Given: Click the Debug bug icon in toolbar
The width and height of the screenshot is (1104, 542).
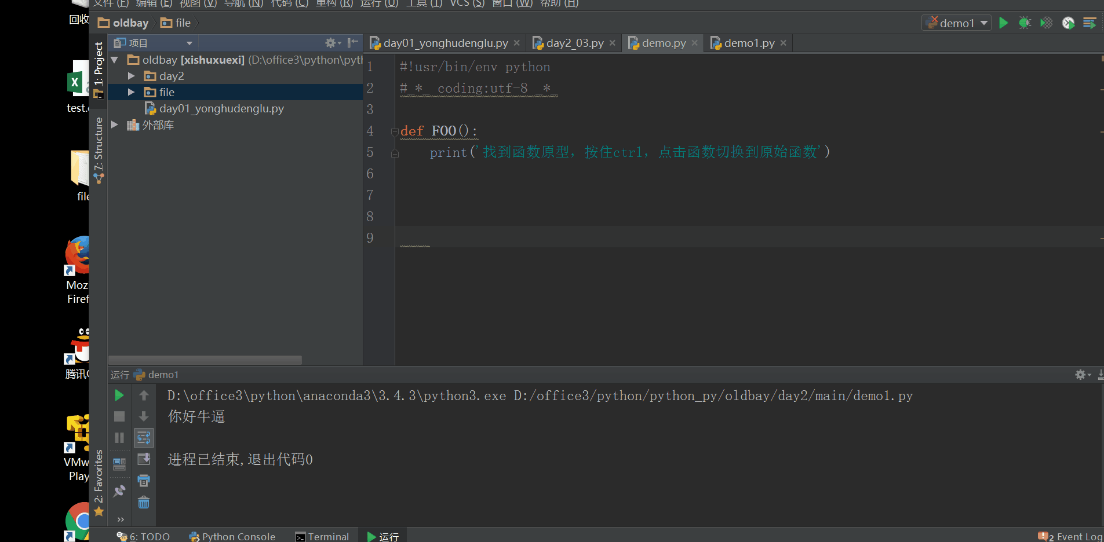Looking at the screenshot, I should point(1025,23).
